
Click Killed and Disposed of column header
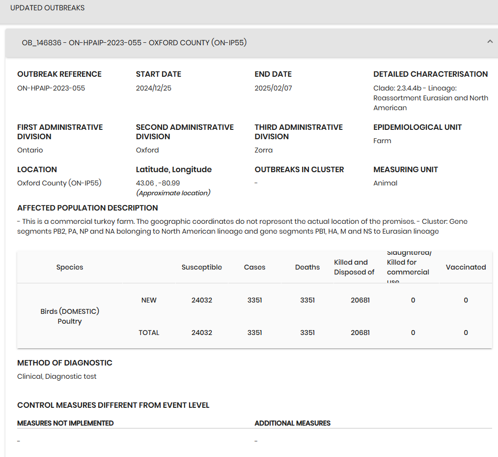tap(354, 267)
